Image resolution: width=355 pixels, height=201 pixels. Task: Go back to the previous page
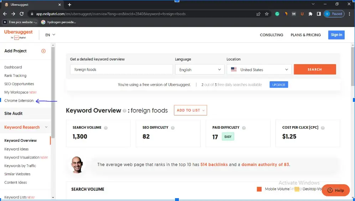point(5,14)
